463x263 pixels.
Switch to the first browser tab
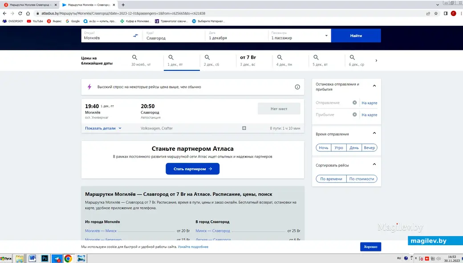(29, 4)
